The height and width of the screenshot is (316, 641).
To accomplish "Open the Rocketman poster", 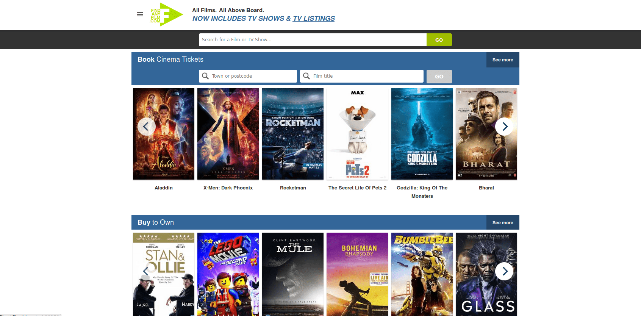I will click(x=293, y=134).
